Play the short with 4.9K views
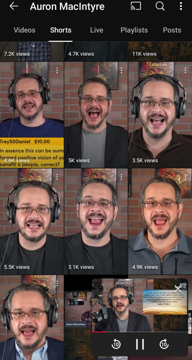Image resolution: width=192 pixels, height=360 pixels. [160, 221]
